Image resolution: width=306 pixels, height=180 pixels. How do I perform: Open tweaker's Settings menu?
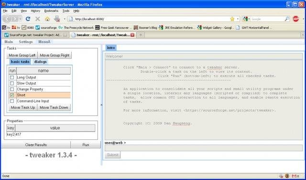[25, 42]
